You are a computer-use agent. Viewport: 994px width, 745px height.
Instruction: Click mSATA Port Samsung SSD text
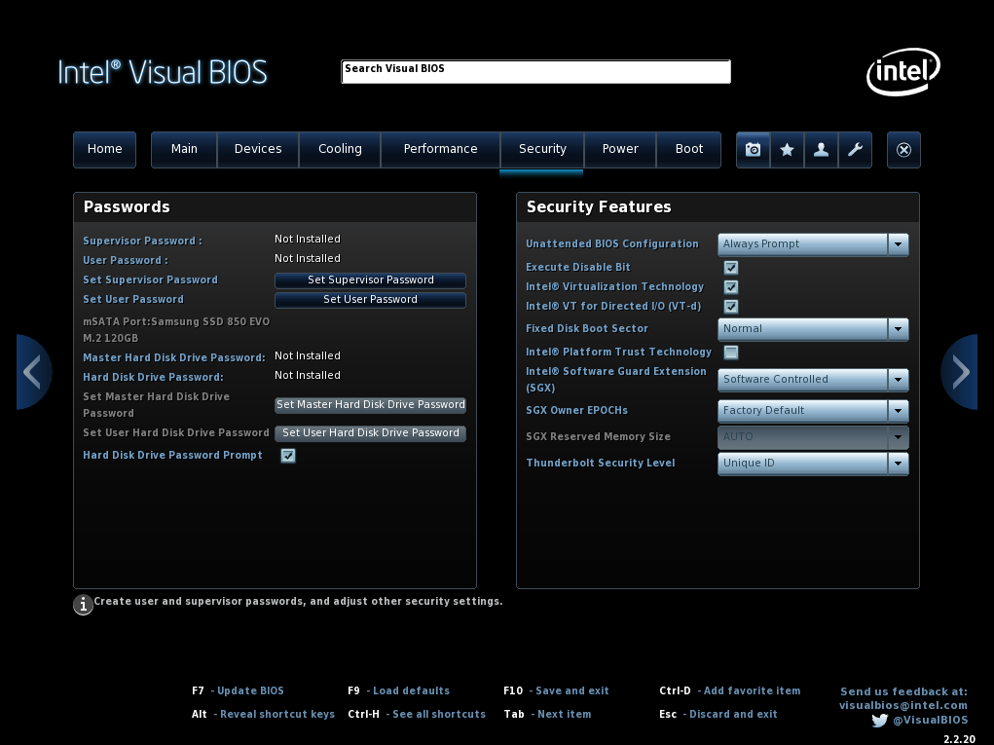coord(176,330)
